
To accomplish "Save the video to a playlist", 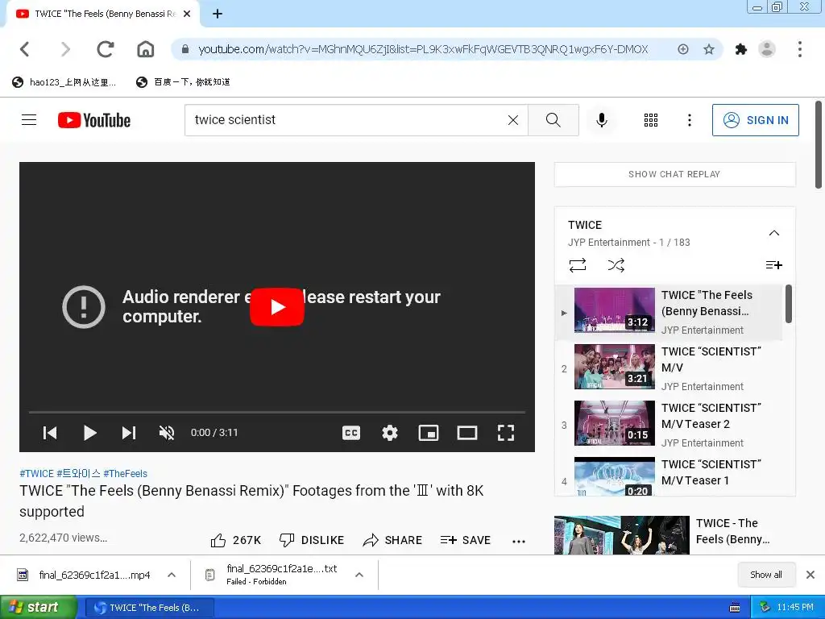I will click(x=466, y=540).
